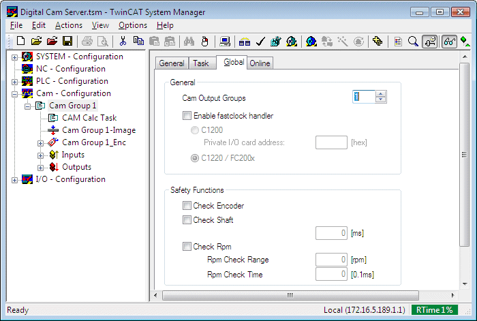Increase Cam Output Groups with up arrow
Viewport: 477px width, 321px height.
(380, 94)
